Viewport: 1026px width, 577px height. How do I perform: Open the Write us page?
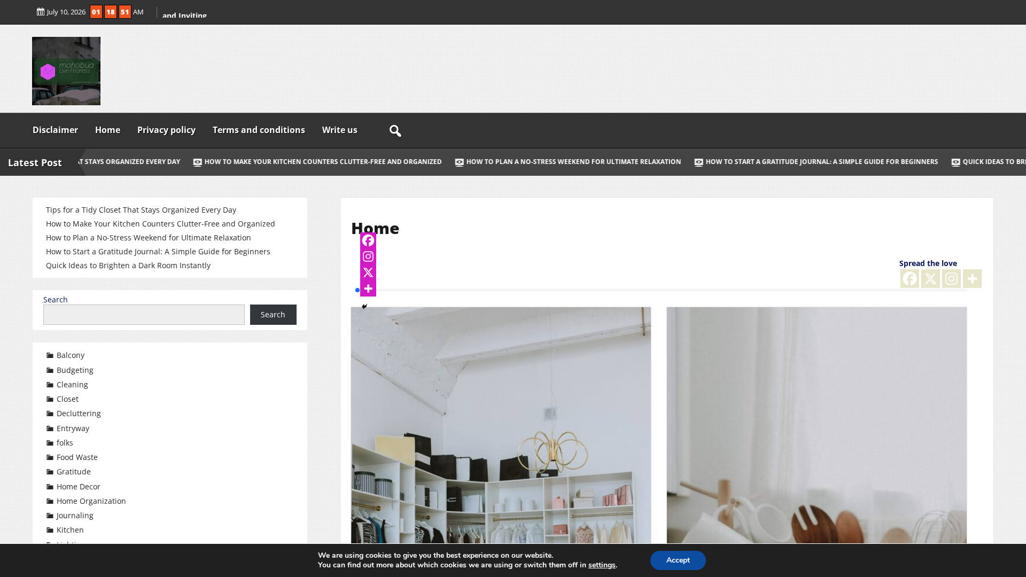(339, 130)
